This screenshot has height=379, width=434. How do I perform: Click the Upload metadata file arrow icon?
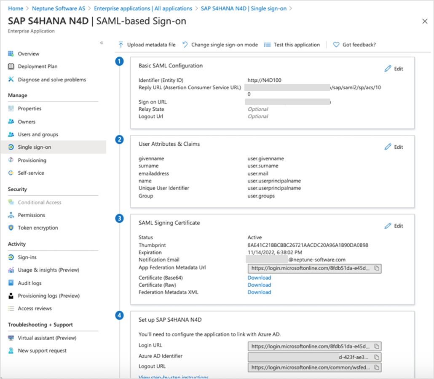121,45
